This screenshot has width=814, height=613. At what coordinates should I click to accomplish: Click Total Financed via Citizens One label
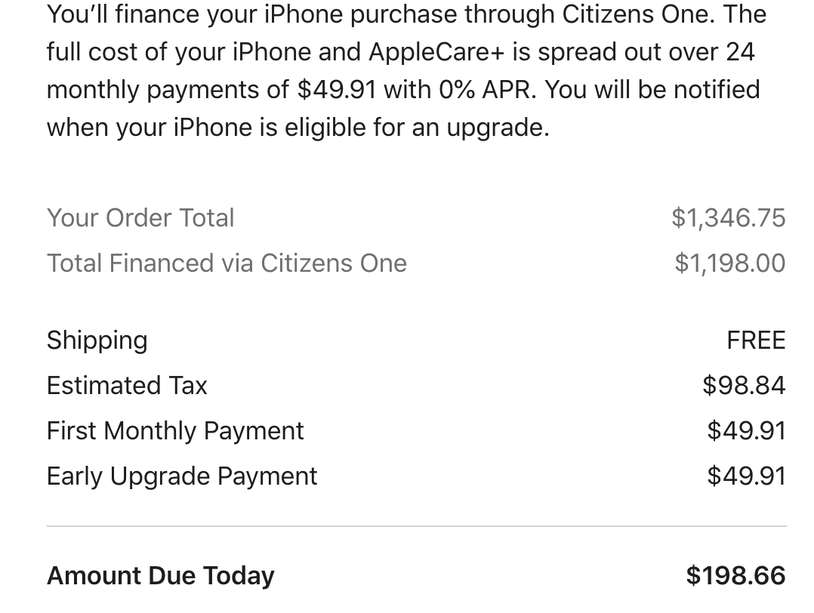click(x=227, y=263)
